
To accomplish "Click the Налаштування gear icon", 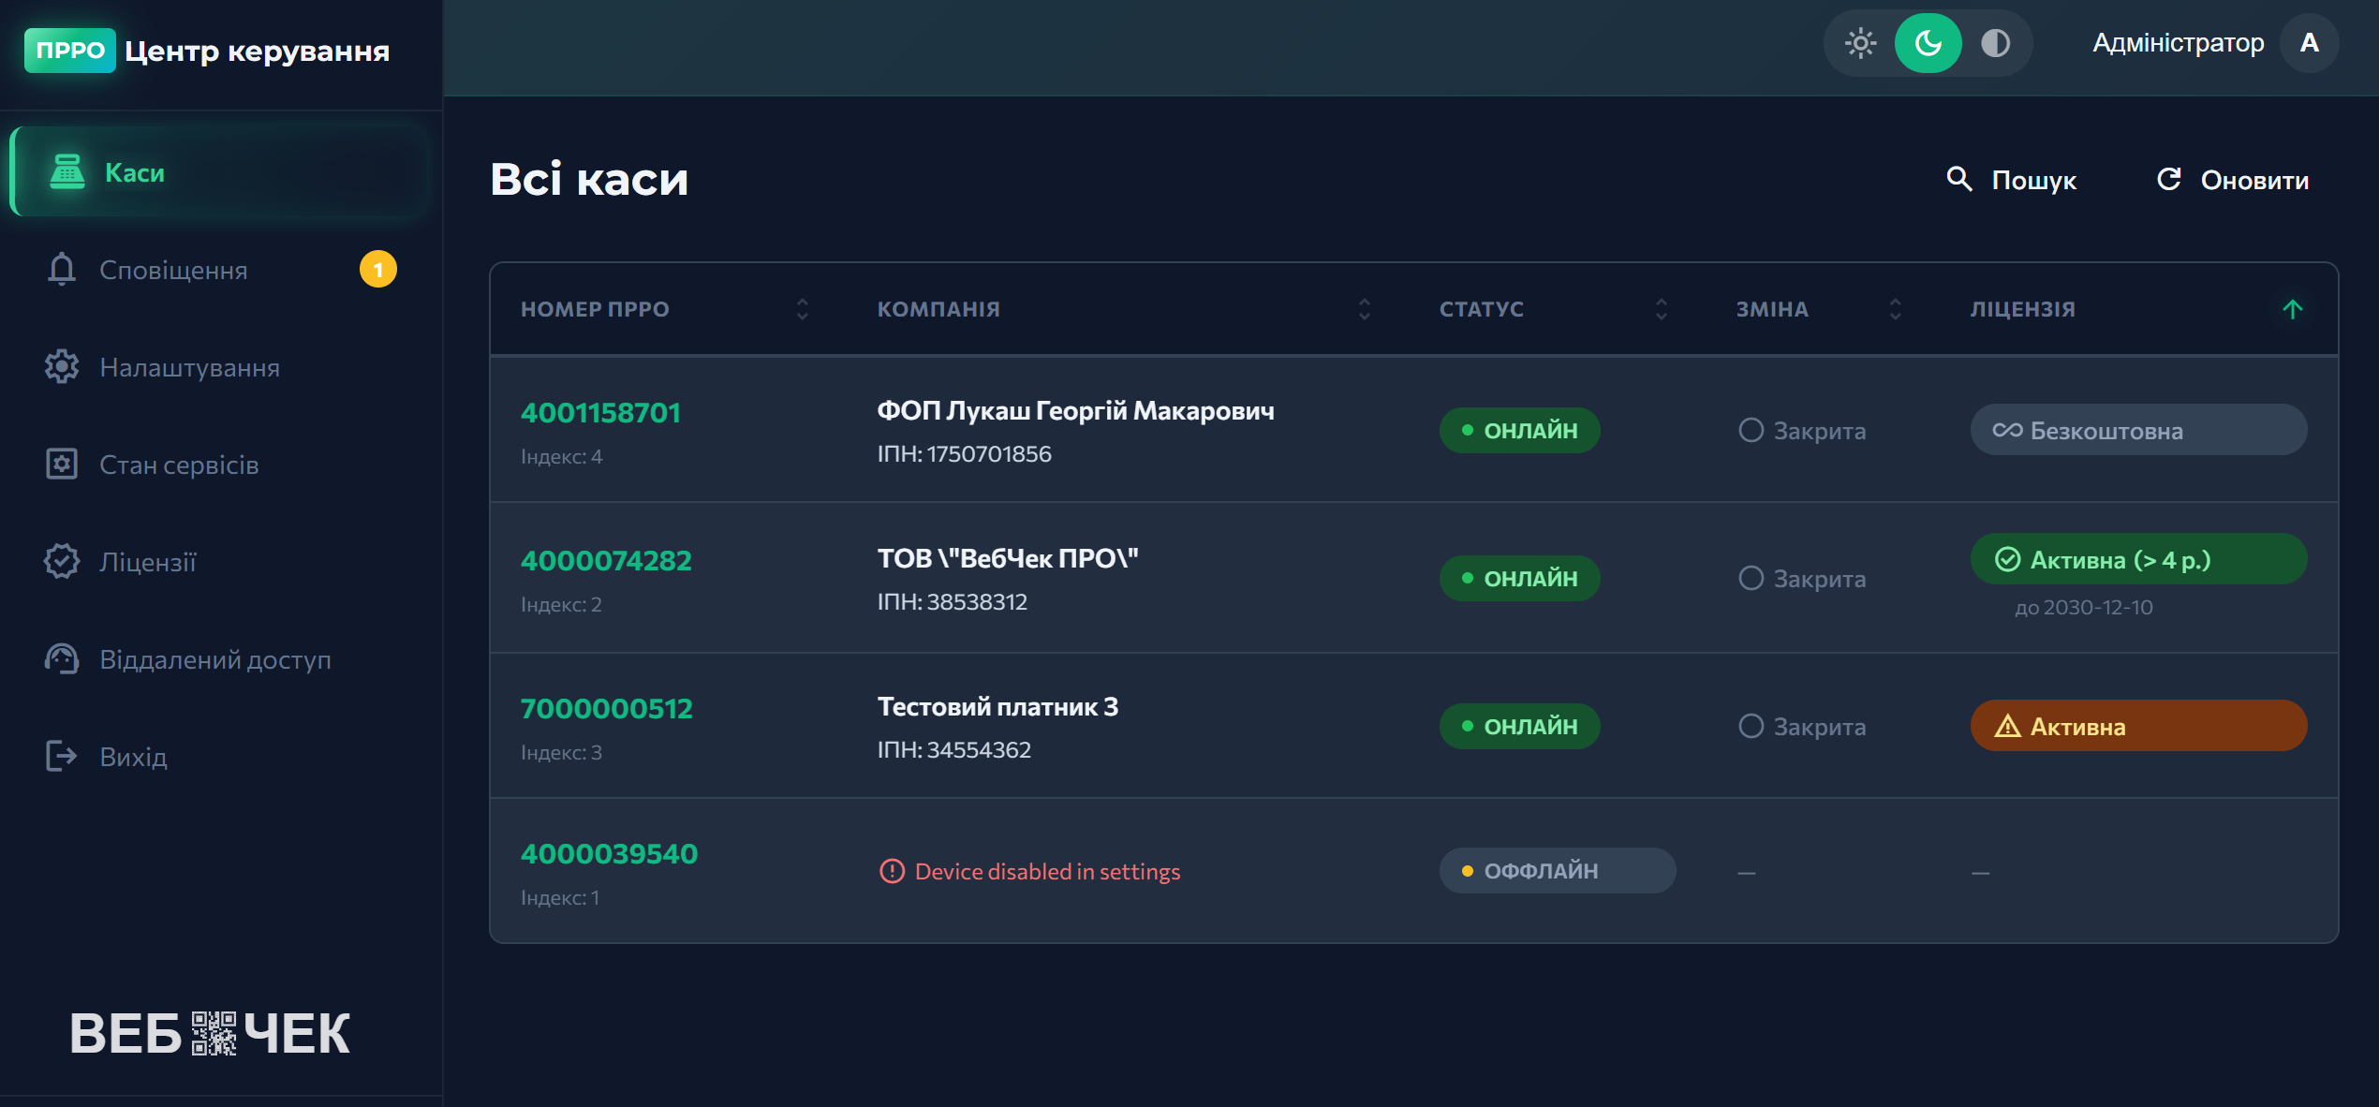I will (62, 367).
